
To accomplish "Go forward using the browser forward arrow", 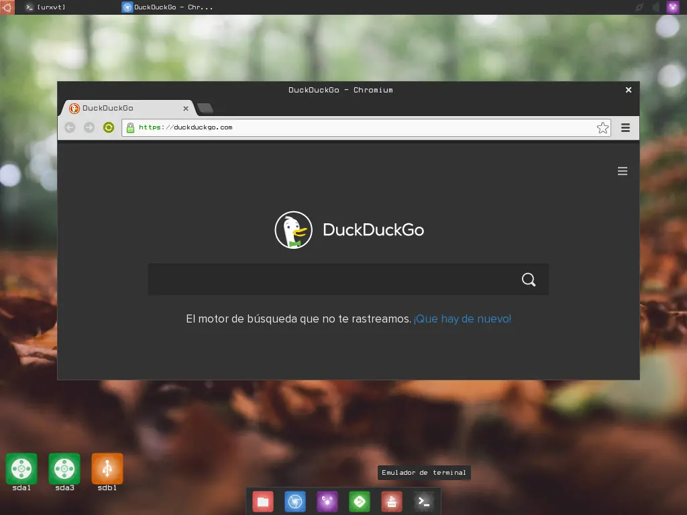I will (89, 127).
